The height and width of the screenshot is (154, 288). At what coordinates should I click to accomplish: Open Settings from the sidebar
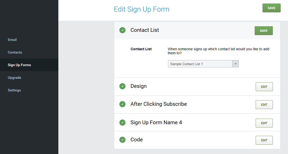pos(14,90)
